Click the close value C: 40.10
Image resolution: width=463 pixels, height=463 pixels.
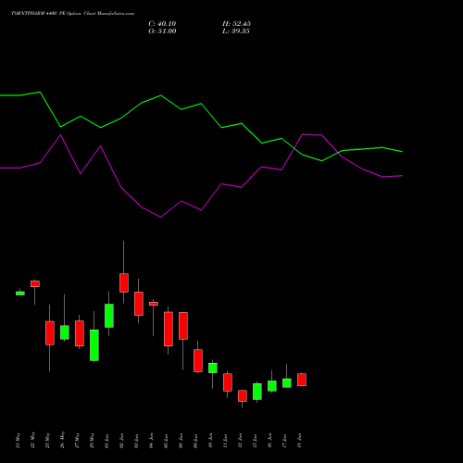pos(162,24)
